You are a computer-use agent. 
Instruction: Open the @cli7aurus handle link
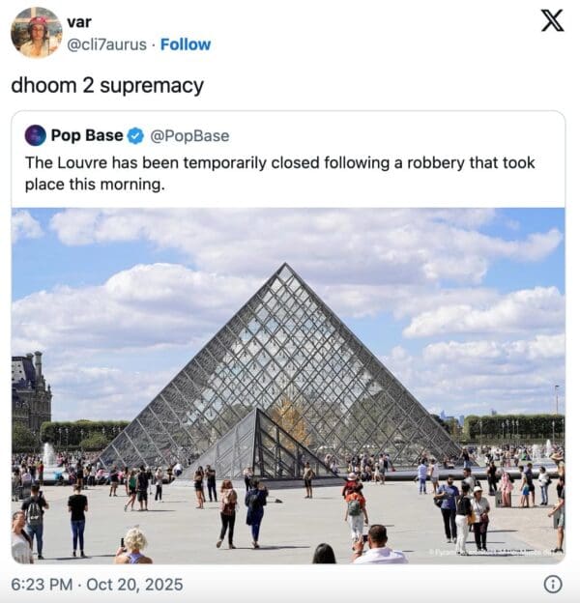[x=106, y=44]
